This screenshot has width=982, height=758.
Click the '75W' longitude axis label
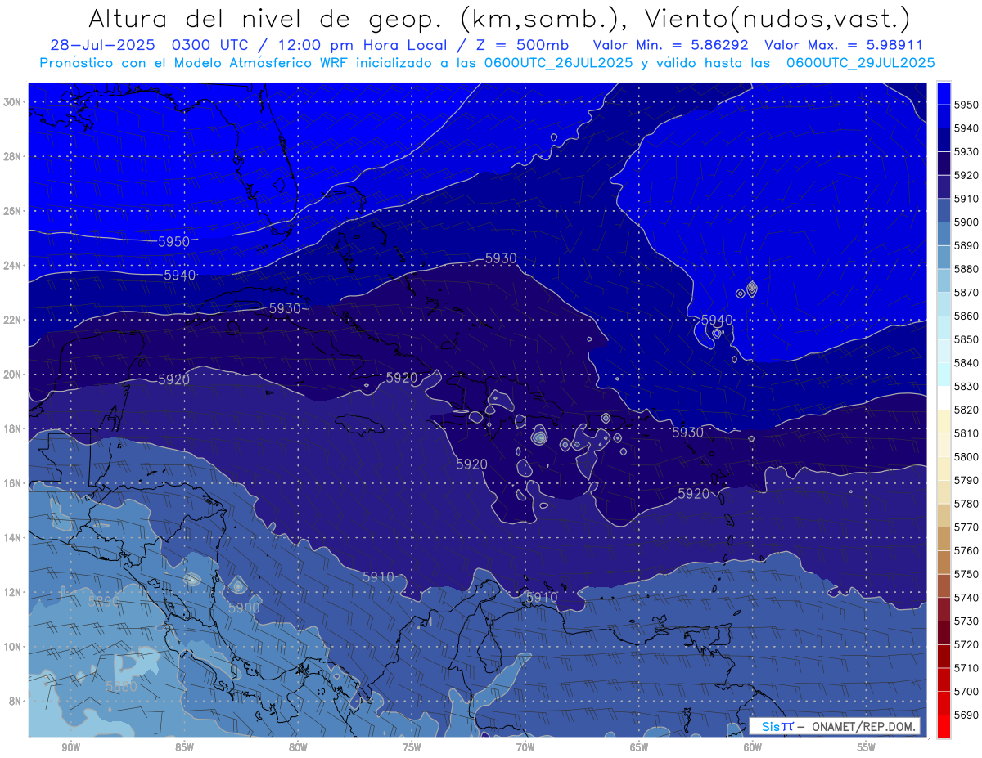412,747
